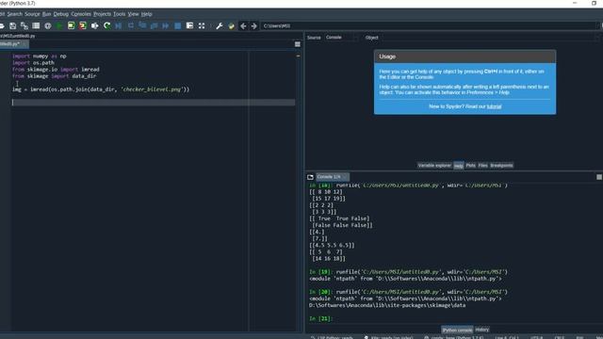603x339 pixels.
Task: Switch to the Breakpoints tab
Action: click(501, 166)
